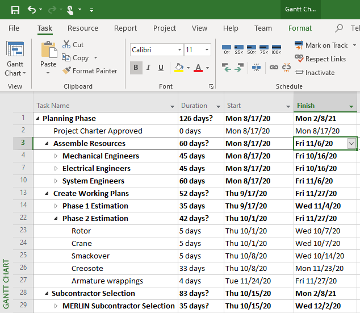Click the Format Painter brush icon
Screen dimensions: 360x313
66,70
